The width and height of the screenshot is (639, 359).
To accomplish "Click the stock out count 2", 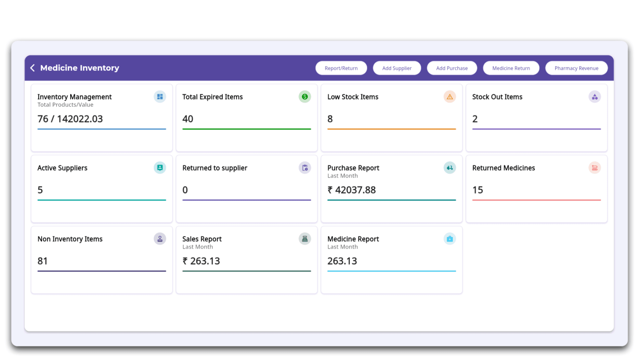I will [475, 119].
